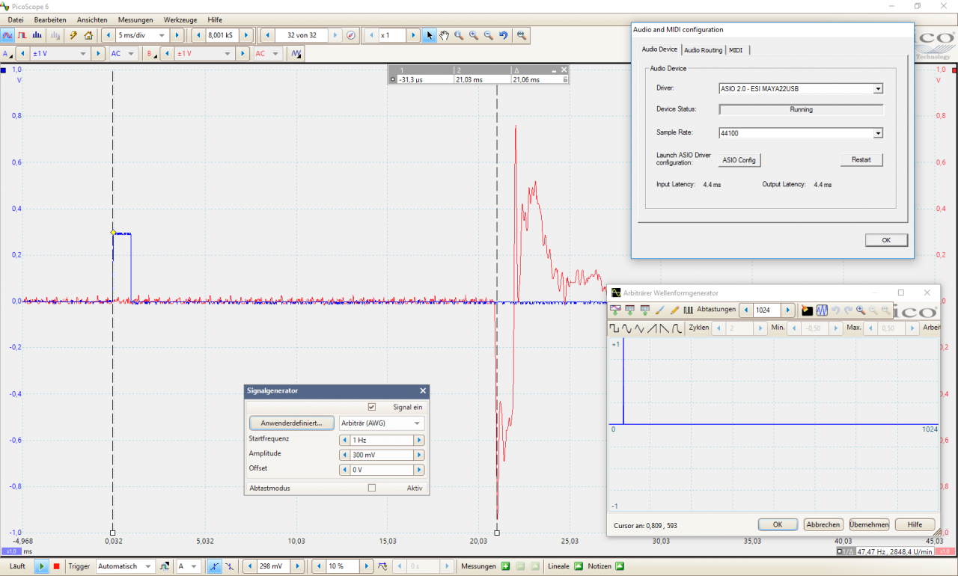Open the Datei menu

[16, 19]
